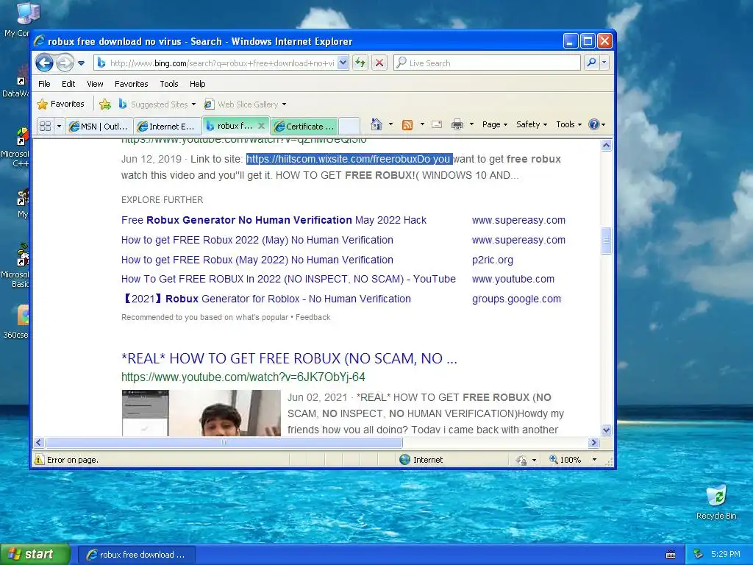Viewport: 753px width, 565px height.
Task: Click the 100% zoom level button
Action: 565,460
